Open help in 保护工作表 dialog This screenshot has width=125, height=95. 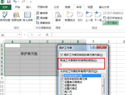coord(94,47)
